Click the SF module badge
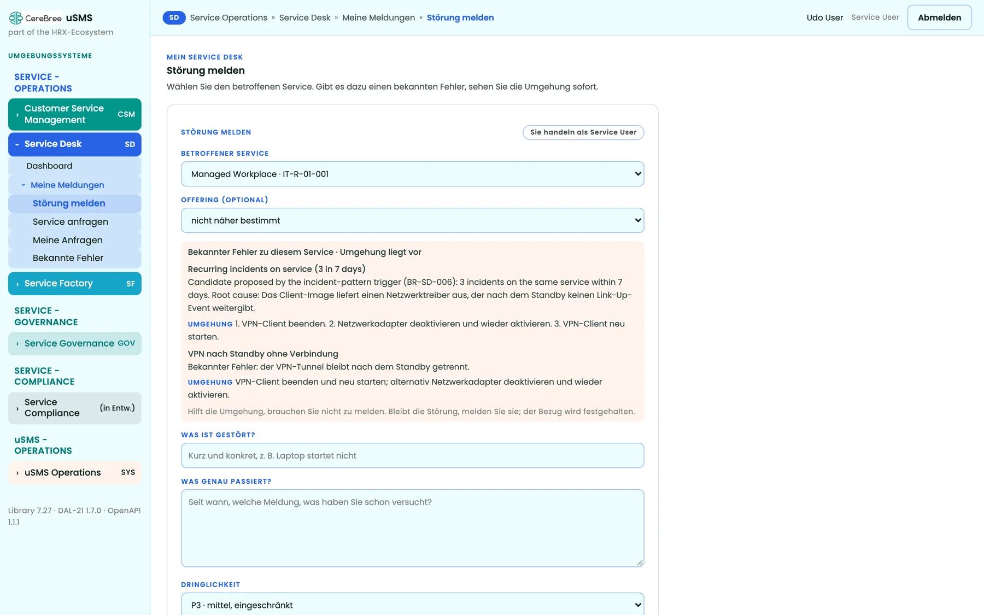Image resolution: width=984 pixels, height=615 pixels. point(131,284)
